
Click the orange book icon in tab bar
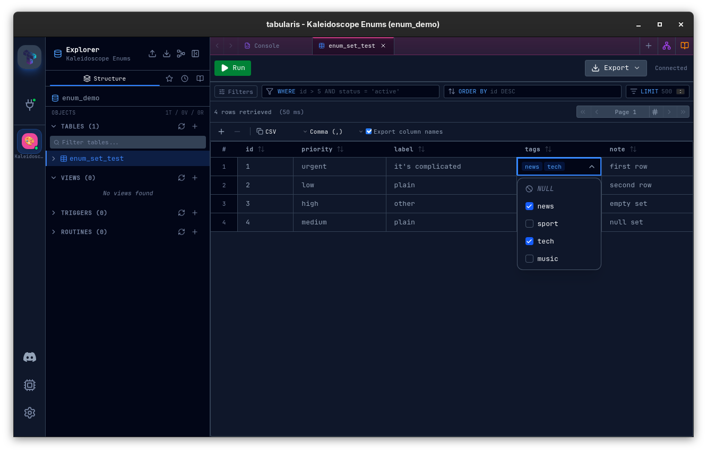tap(685, 46)
